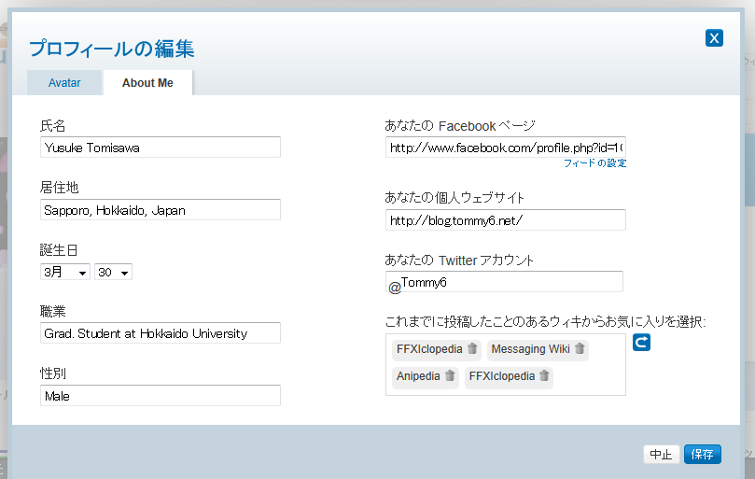Focus the Facebook page URL field
Screen dimensions: 755x479
506,148
